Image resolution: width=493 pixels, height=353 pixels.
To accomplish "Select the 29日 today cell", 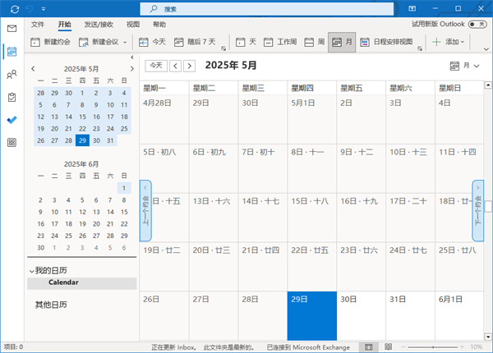I will (x=312, y=315).
